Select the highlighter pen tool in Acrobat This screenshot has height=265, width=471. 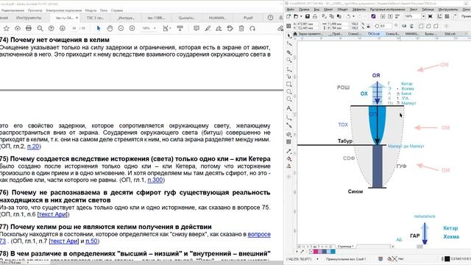pos(208,28)
